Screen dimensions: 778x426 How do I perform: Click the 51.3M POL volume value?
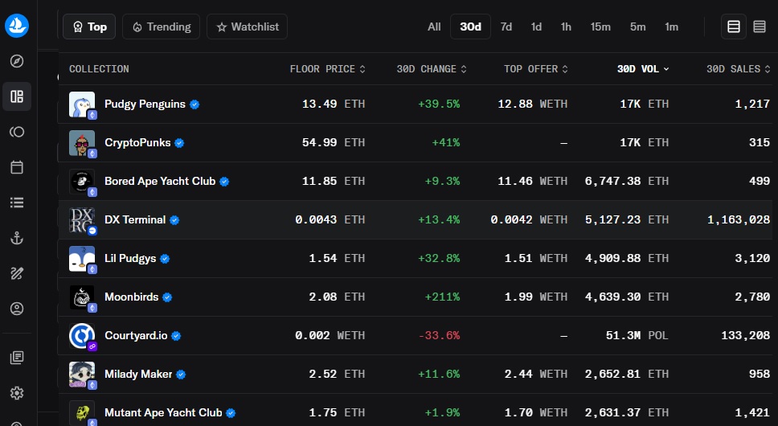click(637, 336)
